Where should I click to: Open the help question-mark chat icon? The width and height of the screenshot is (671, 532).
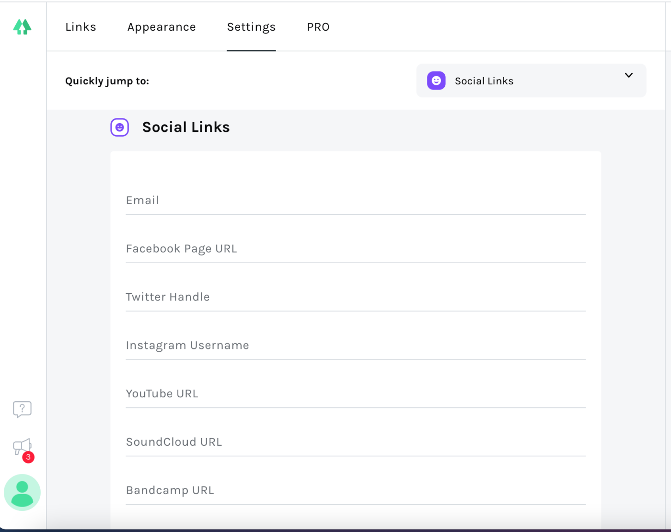pyautogui.click(x=22, y=409)
